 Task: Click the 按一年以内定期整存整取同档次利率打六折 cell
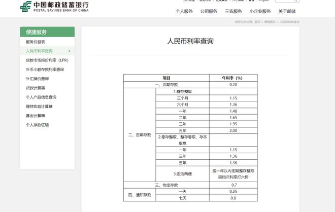pyautogui.click(x=233, y=174)
